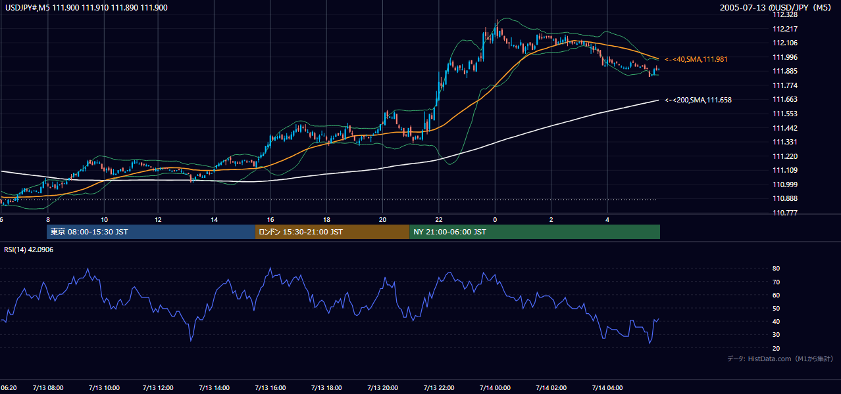Click price level 111.774 on the price axis
This screenshot has width=841, height=394.
point(785,85)
